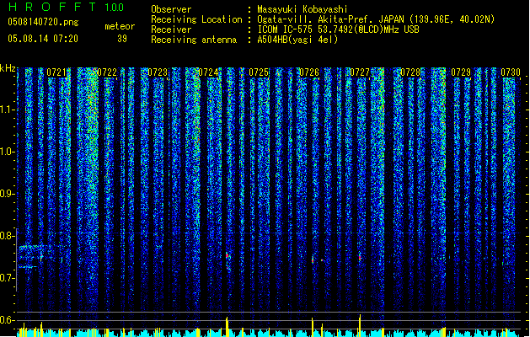The image size is (530, 337).
Task: Click the red meteor echo after 0724
Action: 228,256
